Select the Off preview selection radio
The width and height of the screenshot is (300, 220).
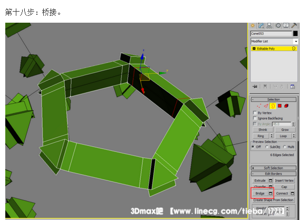click(x=253, y=147)
